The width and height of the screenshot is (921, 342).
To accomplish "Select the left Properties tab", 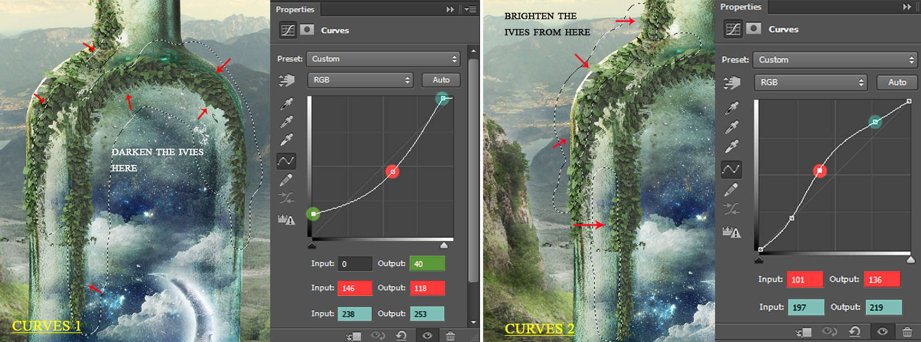I will (295, 9).
